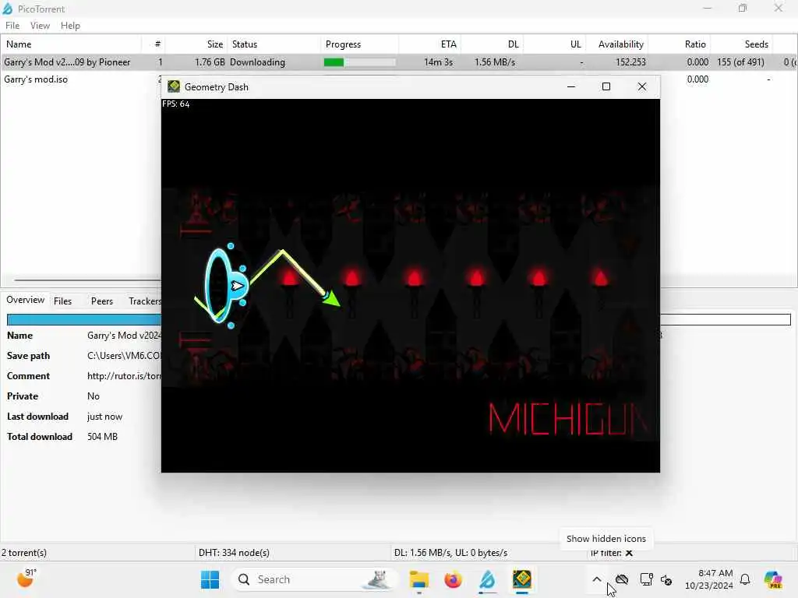Click the IP filter X indicator

coord(629,554)
